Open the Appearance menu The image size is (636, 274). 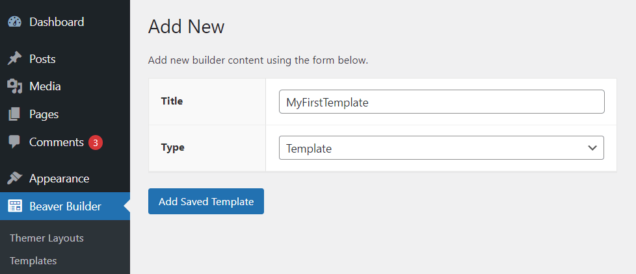[59, 179]
